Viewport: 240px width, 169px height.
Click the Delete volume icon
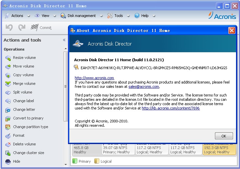[x=8, y=144]
